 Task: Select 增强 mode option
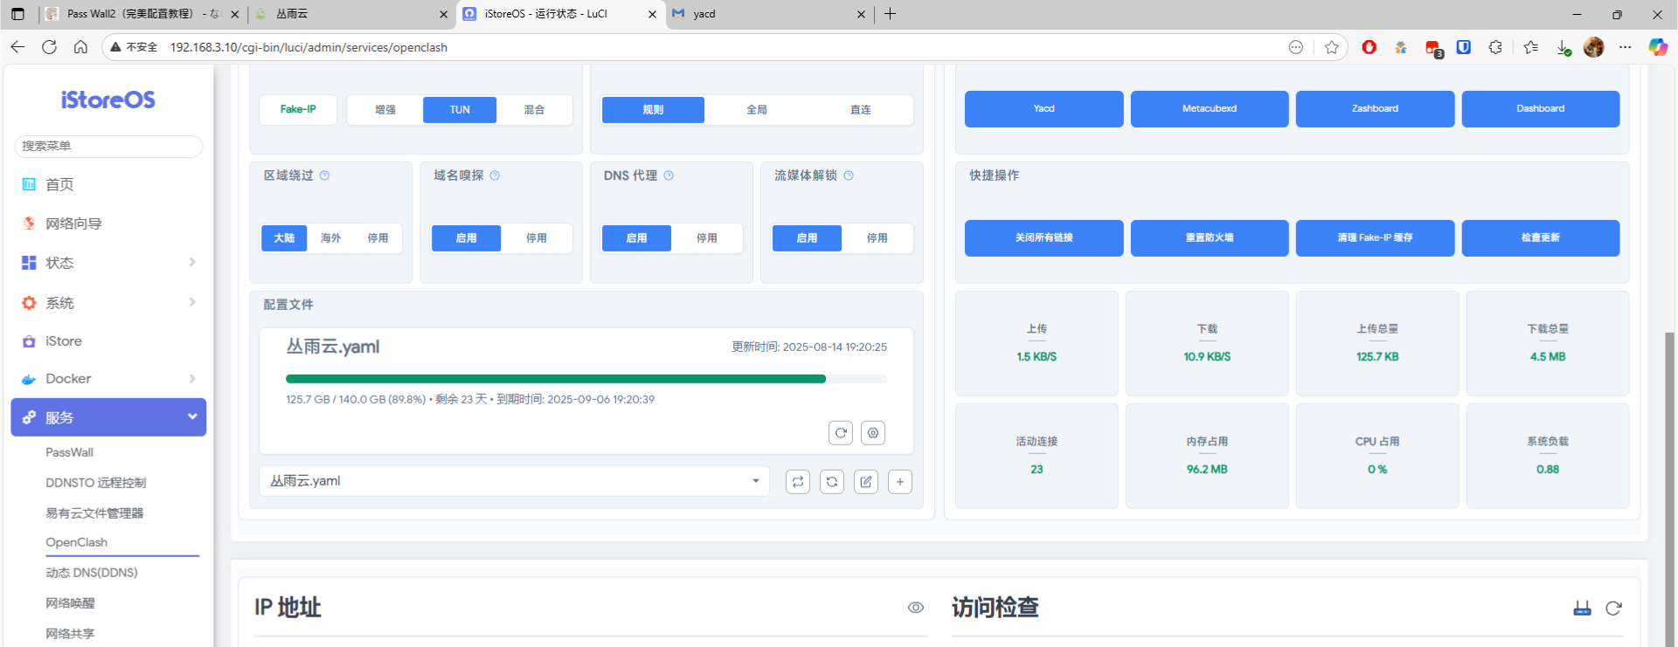385,110
